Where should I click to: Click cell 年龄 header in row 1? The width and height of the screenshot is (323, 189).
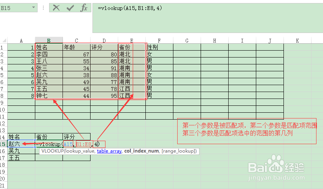click(x=76, y=47)
